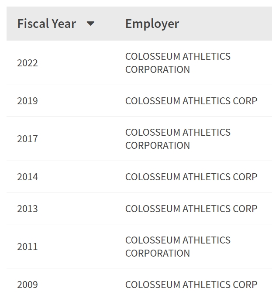Click "COLOSSEUM ATHLETICS" text in the 2017 row
Viewport: 272px width, 302px height.
coord(178,132)
